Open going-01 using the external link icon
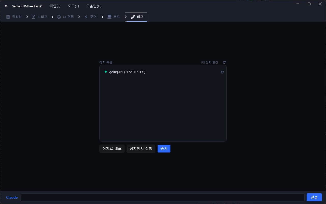 pos(222,72)
